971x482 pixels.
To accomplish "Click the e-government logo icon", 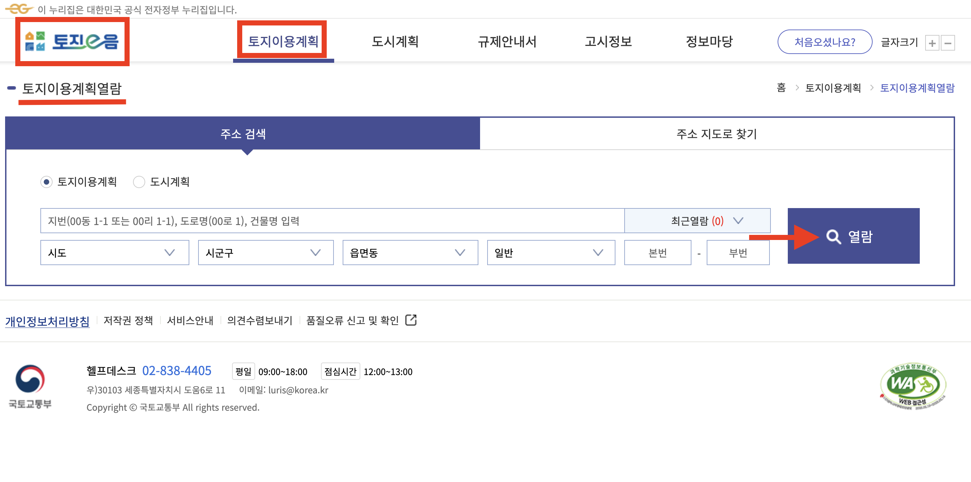I will pos(19,9).
